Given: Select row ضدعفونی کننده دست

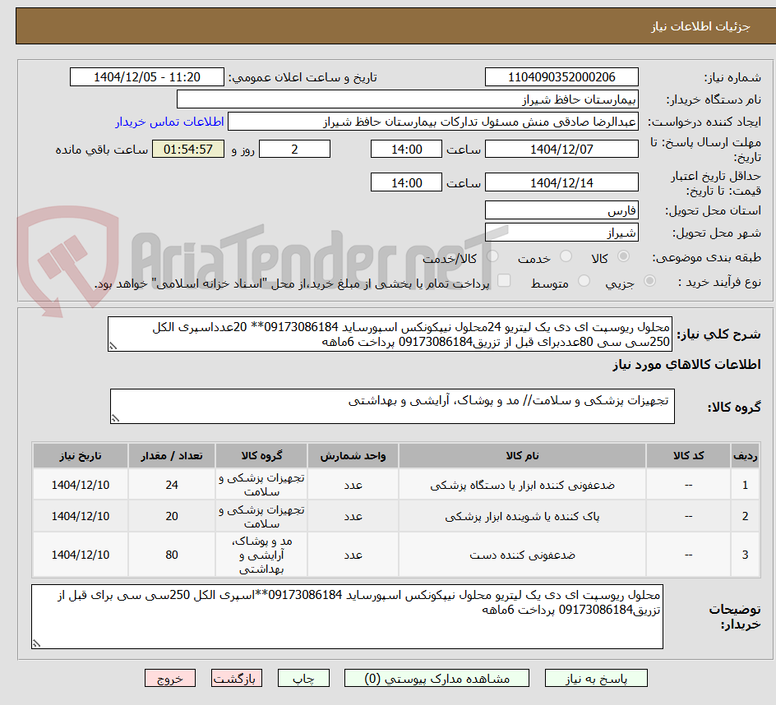Looking at the screenshot, I should point(396,555).
